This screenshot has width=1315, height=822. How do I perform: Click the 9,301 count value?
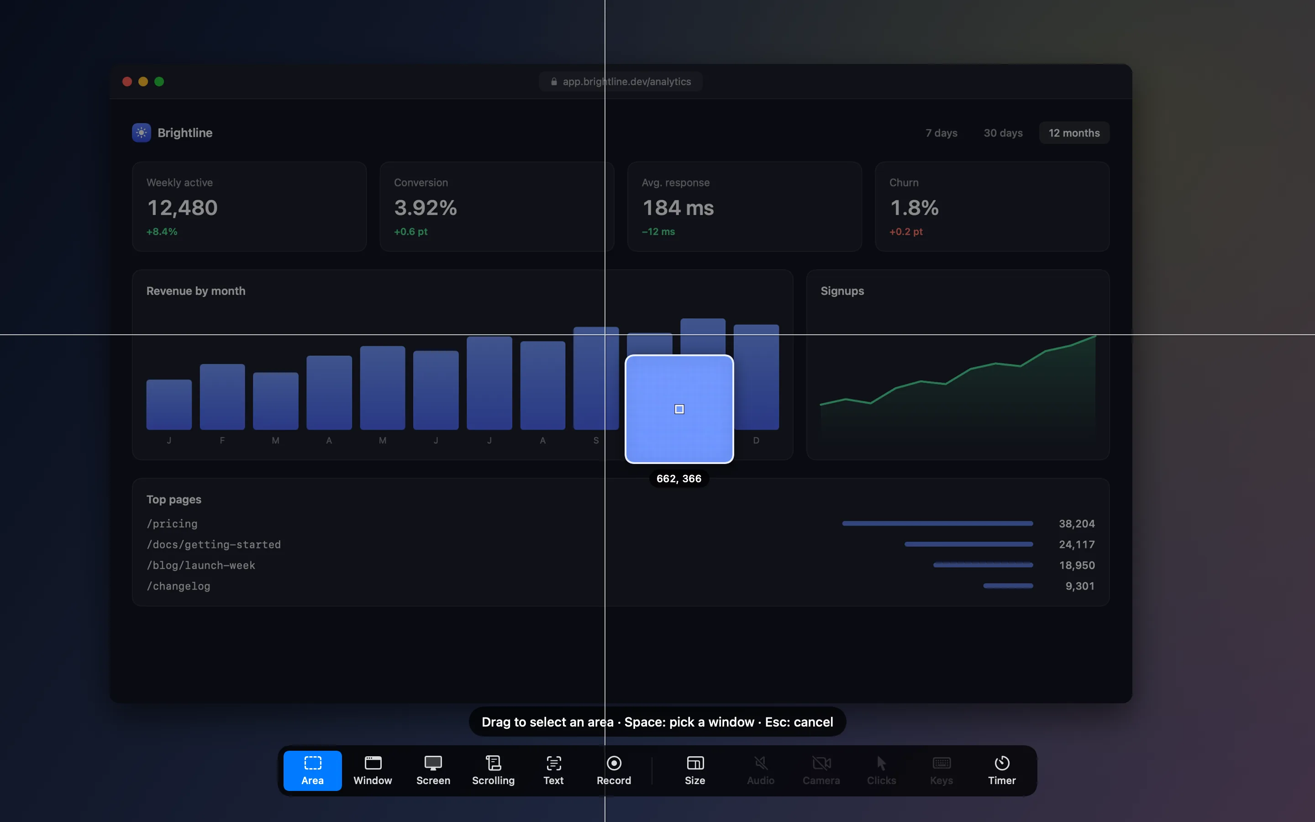(1080, 586)
